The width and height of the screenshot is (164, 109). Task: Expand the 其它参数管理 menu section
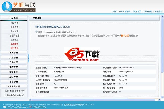coord(14,86)
